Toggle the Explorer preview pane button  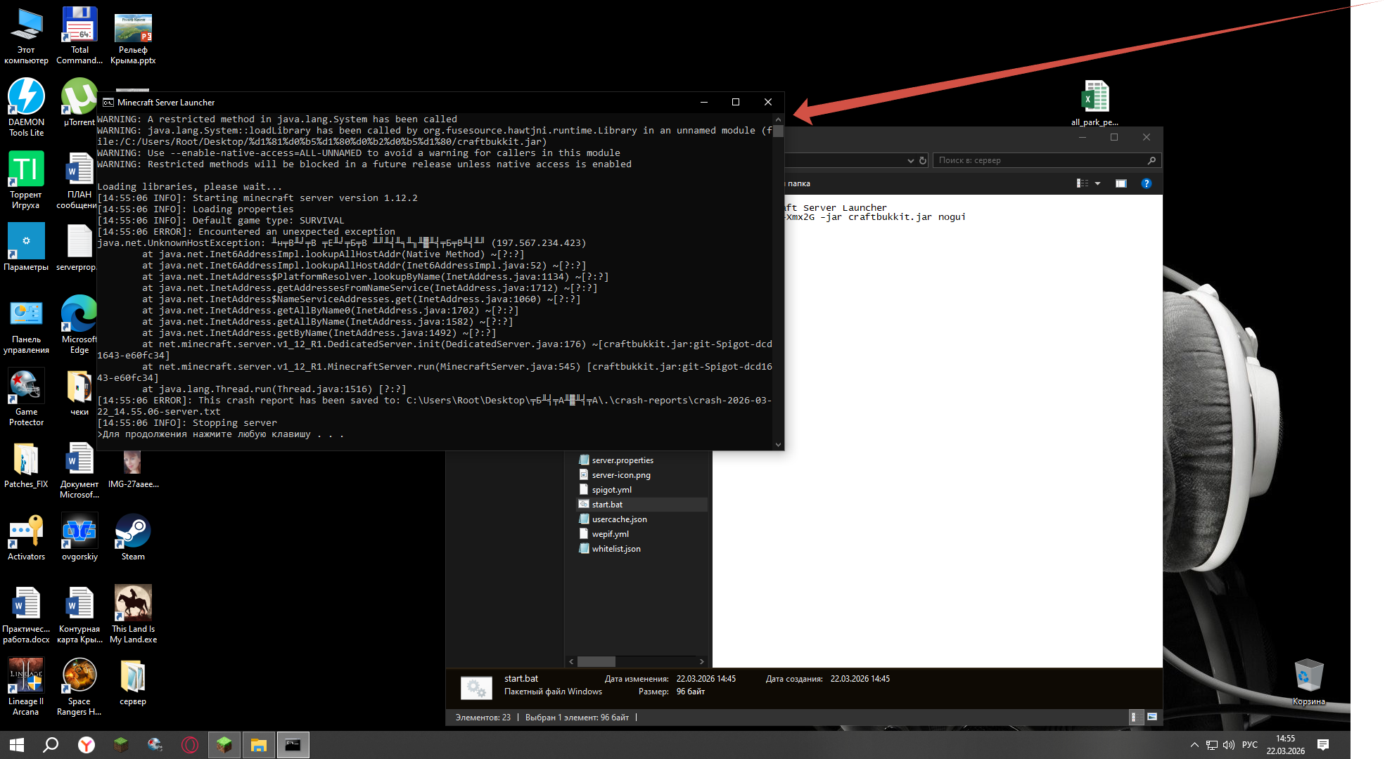click(1121, 183)
